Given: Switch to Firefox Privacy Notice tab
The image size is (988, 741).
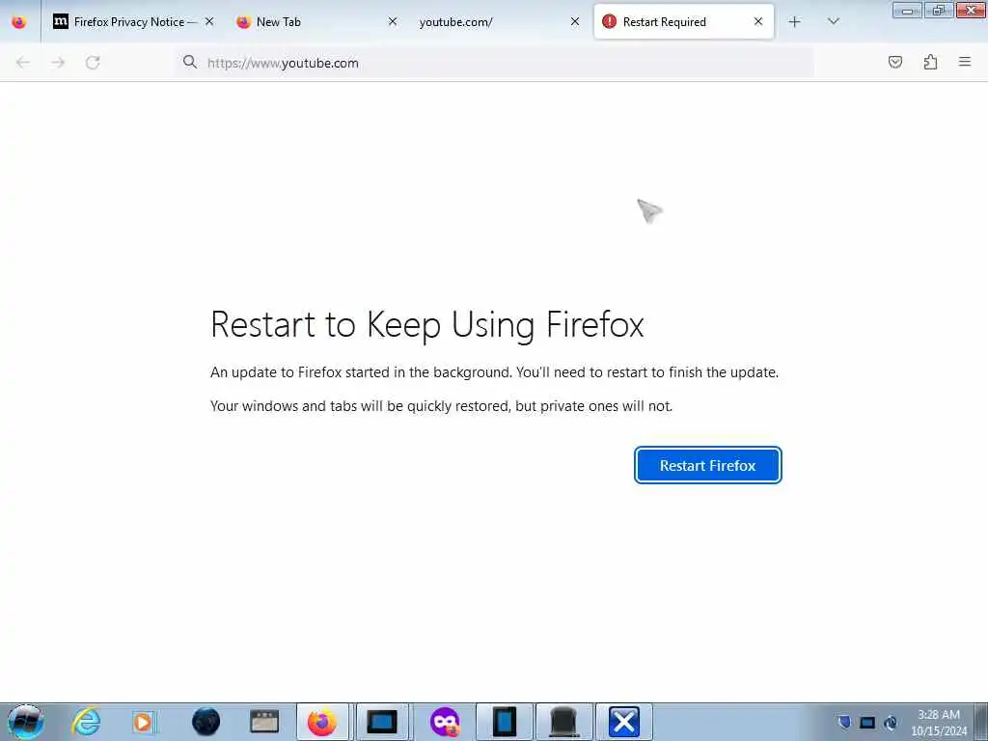Looking at the screenshot, I should (x=133, y=22).
